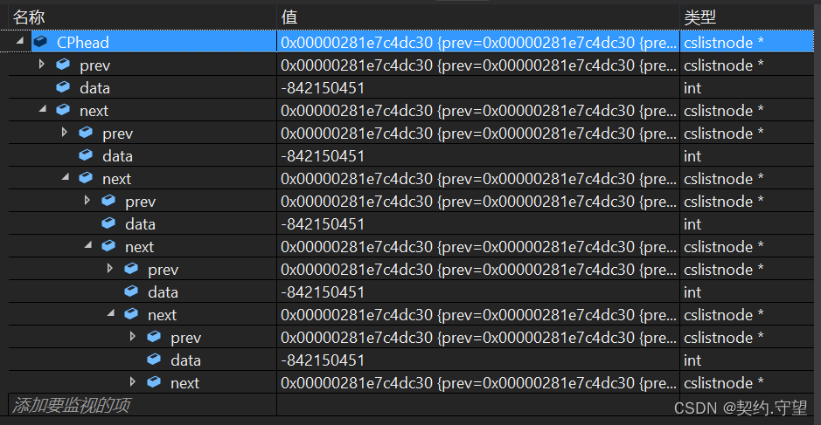This screenshot has width=821, height=425.
Task: Collapse next under CPhead->next->next
Action: tap(88, 244)
